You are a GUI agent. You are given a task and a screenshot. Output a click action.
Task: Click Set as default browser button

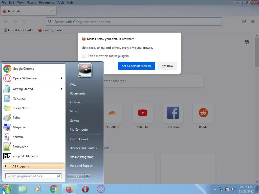point(136,66)
